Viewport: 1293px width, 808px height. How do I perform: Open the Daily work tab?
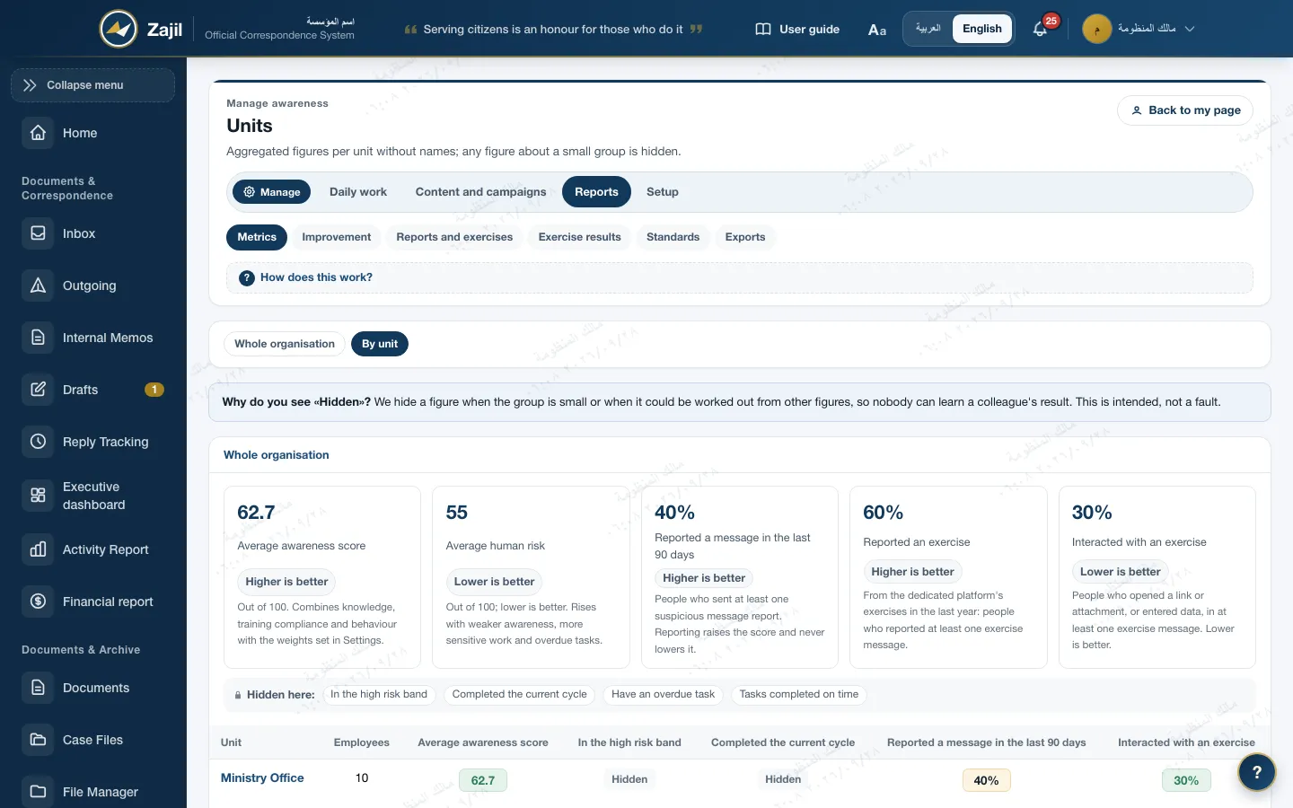(358, 192)
